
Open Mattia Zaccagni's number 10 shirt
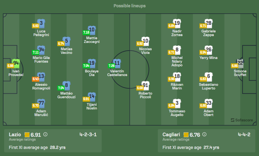coord(91,30)
